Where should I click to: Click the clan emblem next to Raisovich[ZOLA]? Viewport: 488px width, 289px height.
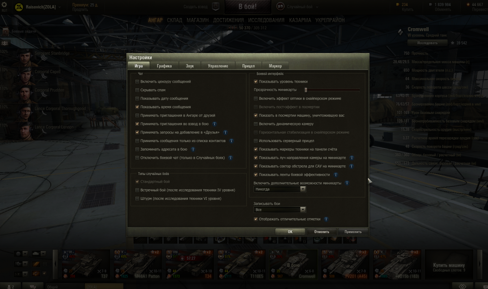(x=19, y=7)
